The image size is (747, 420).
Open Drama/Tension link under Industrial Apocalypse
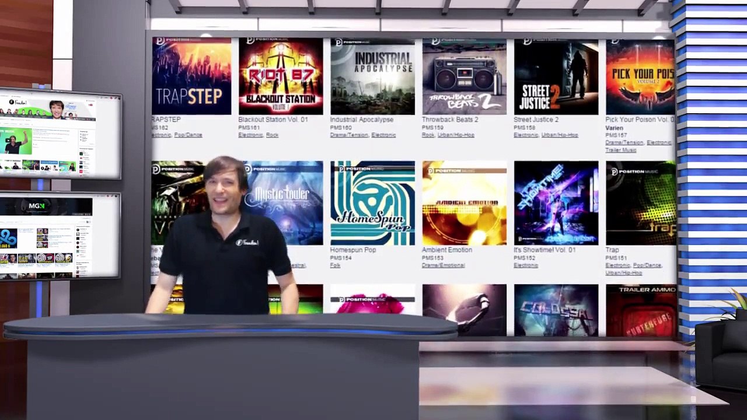click(349, 135)
